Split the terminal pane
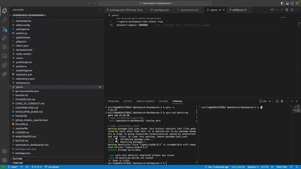 (277, 101)
